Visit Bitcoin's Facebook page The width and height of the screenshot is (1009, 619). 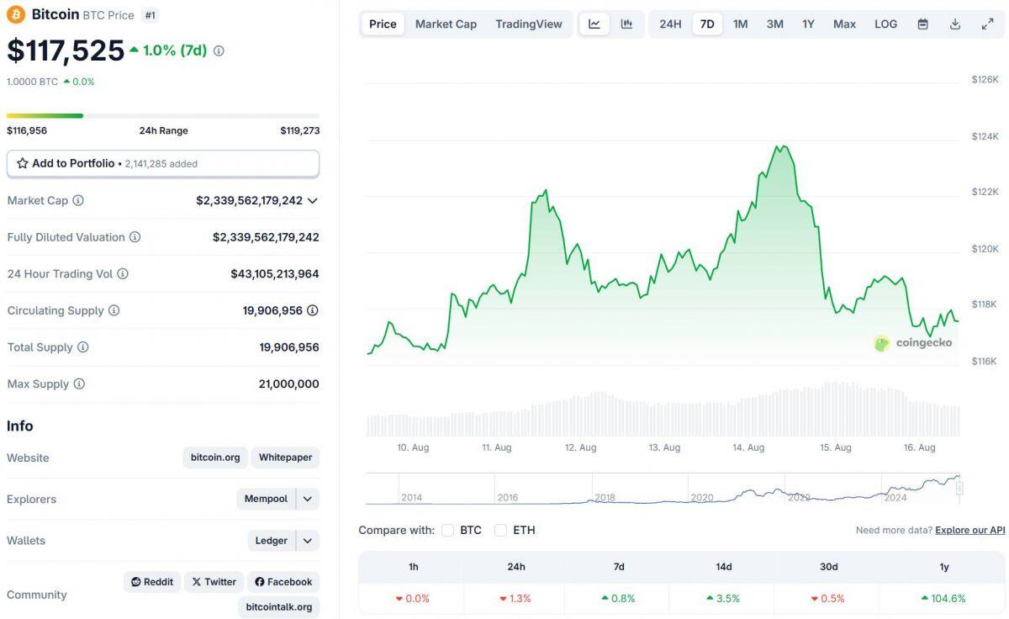tap(283, 581)
